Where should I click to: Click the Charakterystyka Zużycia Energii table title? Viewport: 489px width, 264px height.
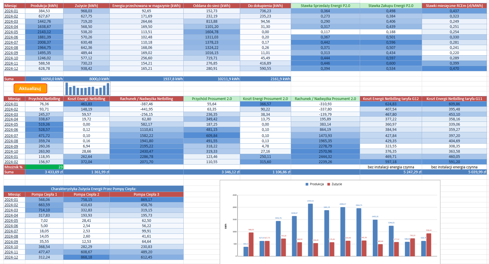tap(93, 189)
